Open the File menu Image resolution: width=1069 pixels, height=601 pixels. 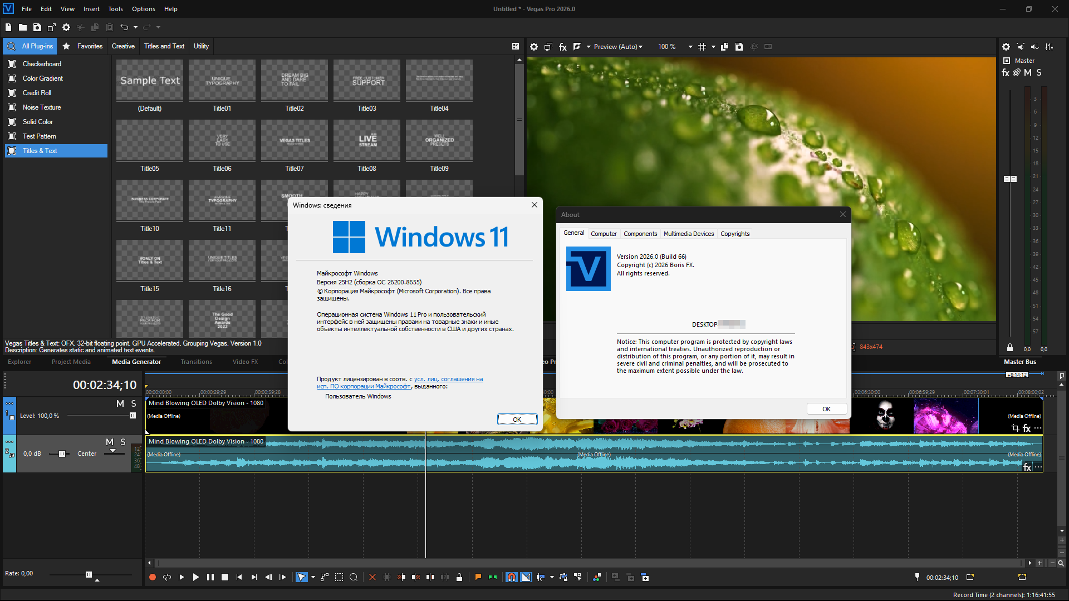27,9
